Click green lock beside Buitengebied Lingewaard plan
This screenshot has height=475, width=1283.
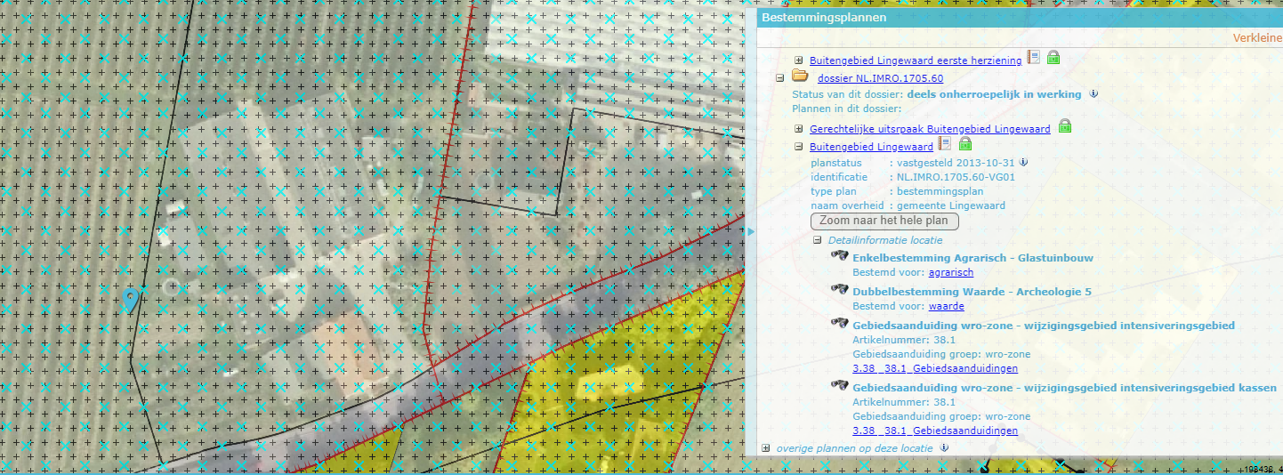click(964, 144)
